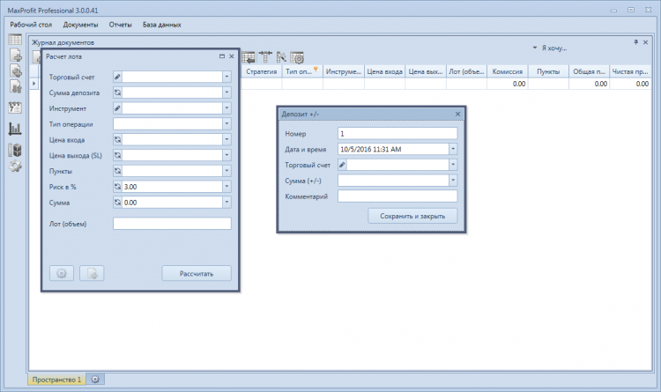
Task: Expand the Сумма (+/-) dropdown
Action: 453,181
